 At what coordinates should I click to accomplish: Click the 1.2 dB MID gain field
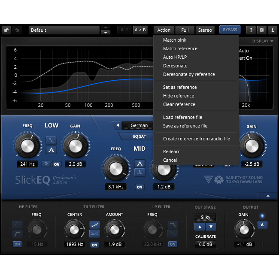(x=164, y=187)
